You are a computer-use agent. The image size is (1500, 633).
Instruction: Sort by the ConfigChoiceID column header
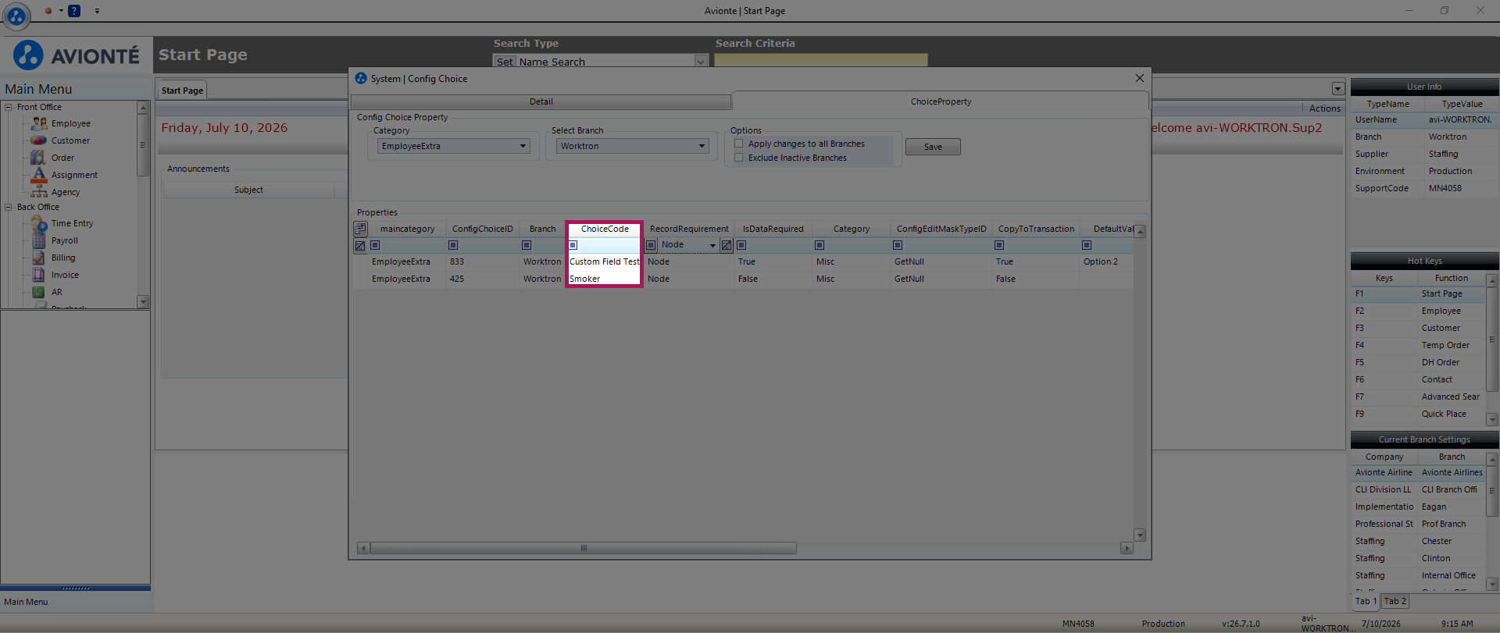coord(482,229)
